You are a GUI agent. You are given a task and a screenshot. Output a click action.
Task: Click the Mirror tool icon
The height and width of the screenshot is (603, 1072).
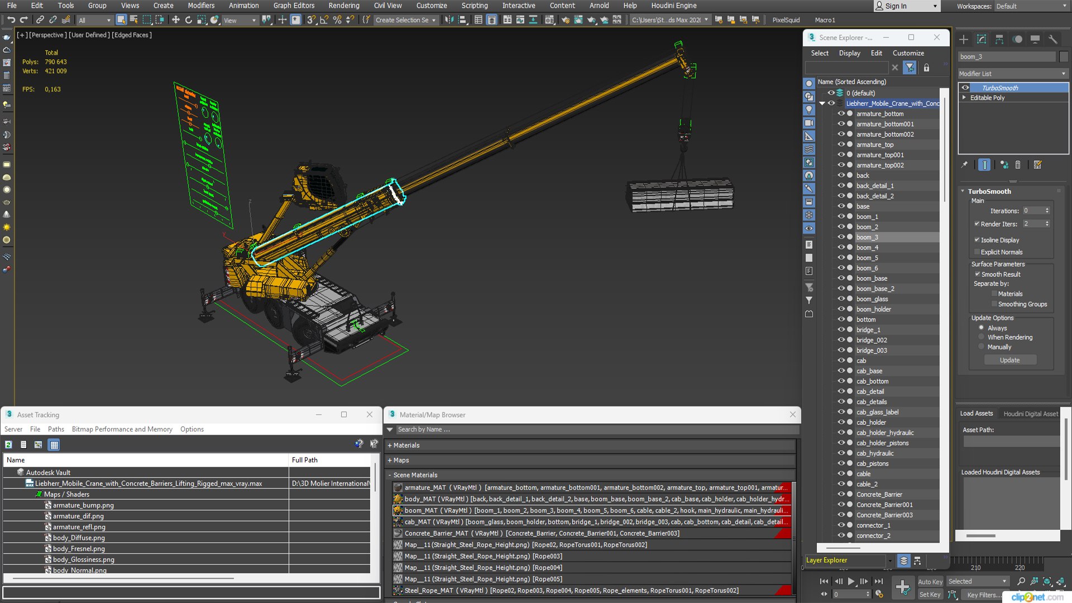click(449, 20)
